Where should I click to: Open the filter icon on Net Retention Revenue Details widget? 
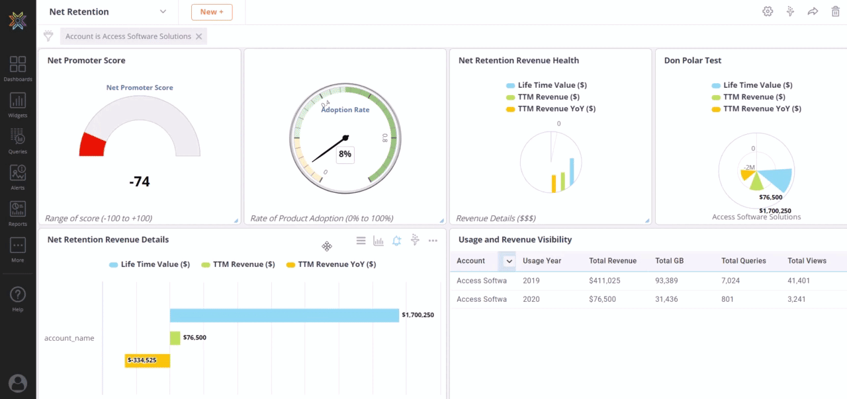415,240
